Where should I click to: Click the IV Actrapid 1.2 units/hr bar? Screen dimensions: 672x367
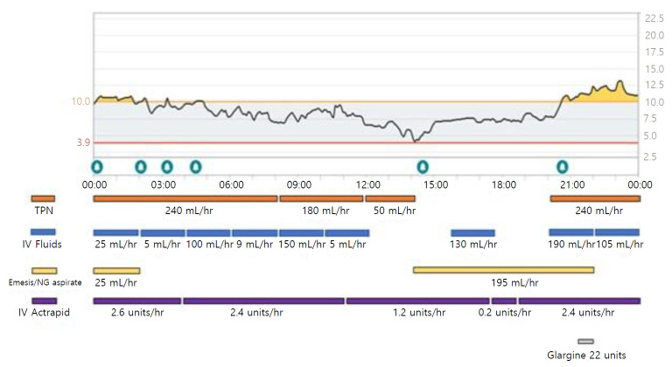(x=417, y=301)
